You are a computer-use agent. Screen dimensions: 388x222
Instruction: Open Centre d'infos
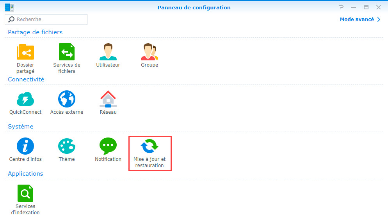coord(25,147)
